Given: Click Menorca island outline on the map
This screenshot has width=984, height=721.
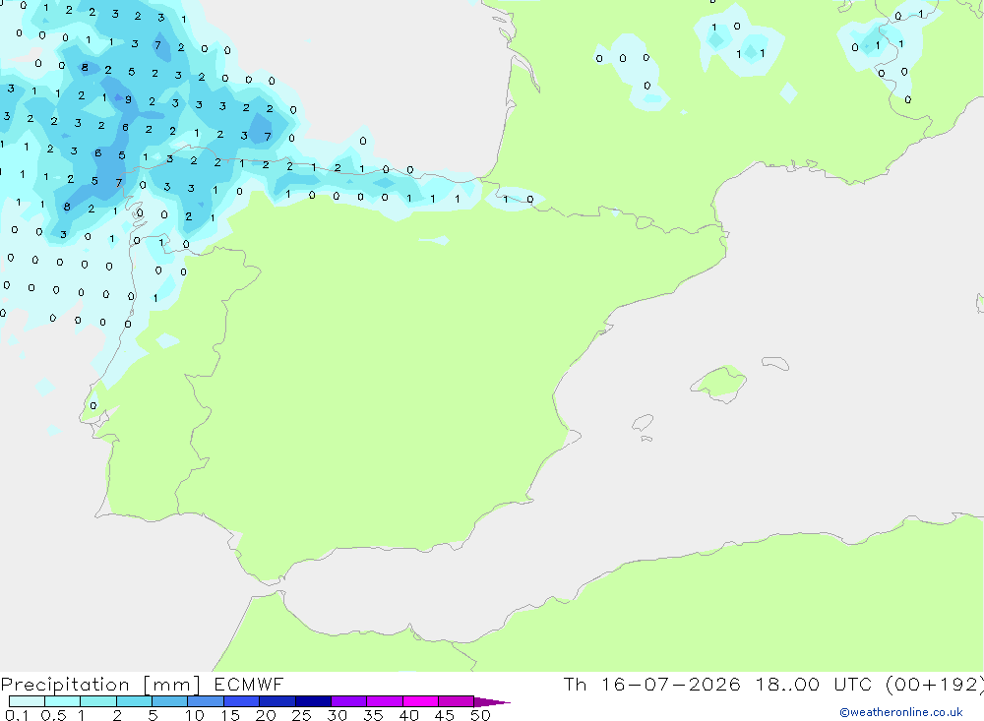Looking at the screenshot, I should click(x=775, y=363).
